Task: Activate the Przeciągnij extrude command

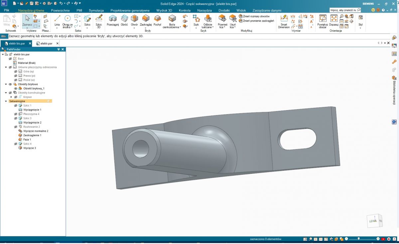Action: 113,20
